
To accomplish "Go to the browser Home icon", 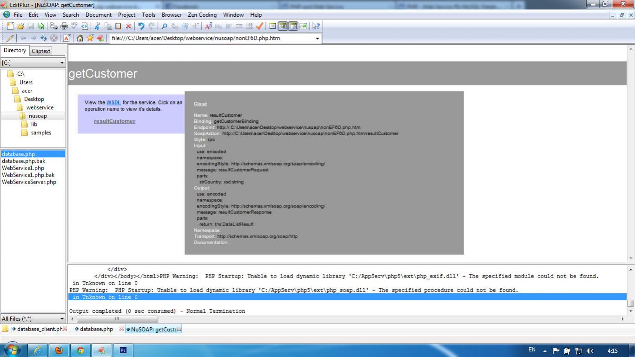I will [x=79, y=38].
